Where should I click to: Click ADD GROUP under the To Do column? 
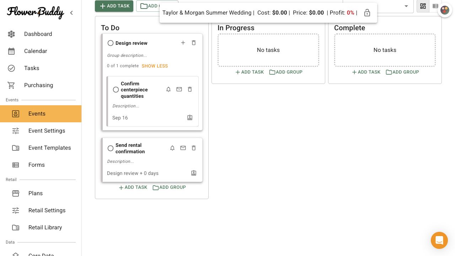click(x=169, y=187)
